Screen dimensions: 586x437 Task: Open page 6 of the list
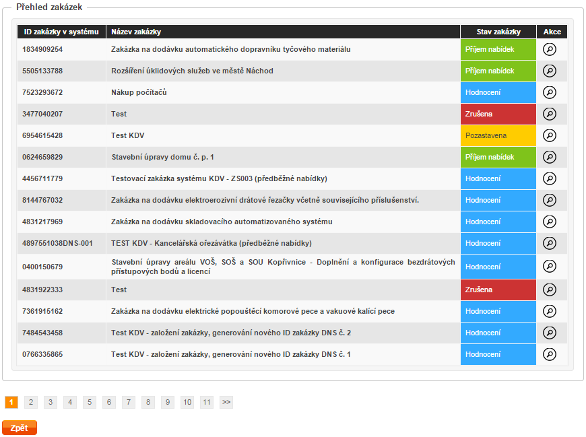click(109, 402)
